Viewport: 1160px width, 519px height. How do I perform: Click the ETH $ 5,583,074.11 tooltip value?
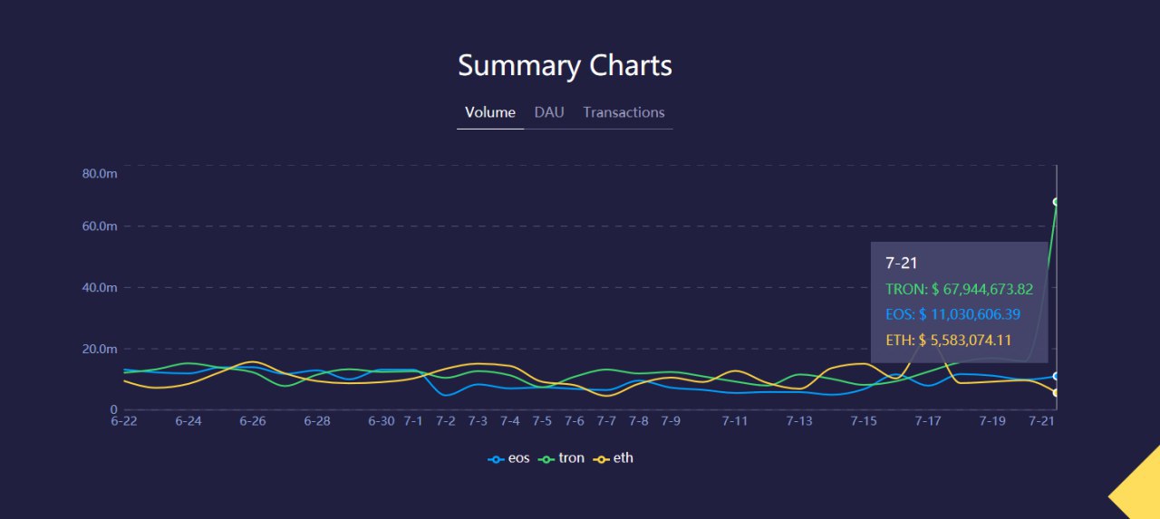click(948, 341)
